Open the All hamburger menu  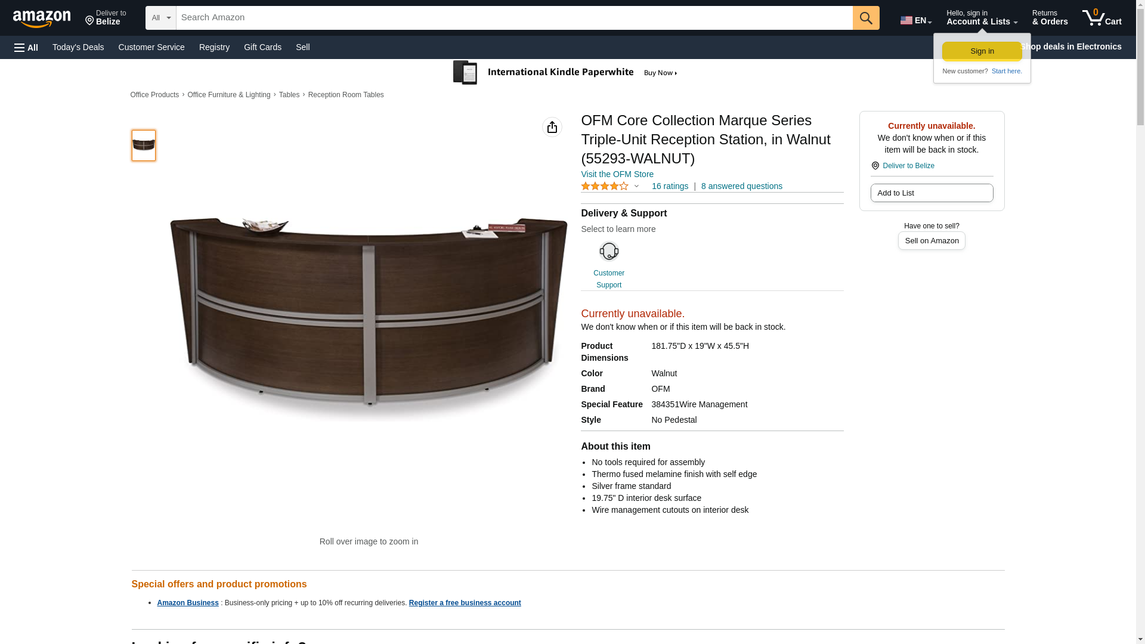[26, 47]
